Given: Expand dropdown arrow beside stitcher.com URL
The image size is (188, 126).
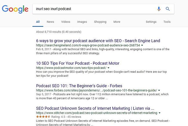Looking at the screenshot, I should coord(160,113).
